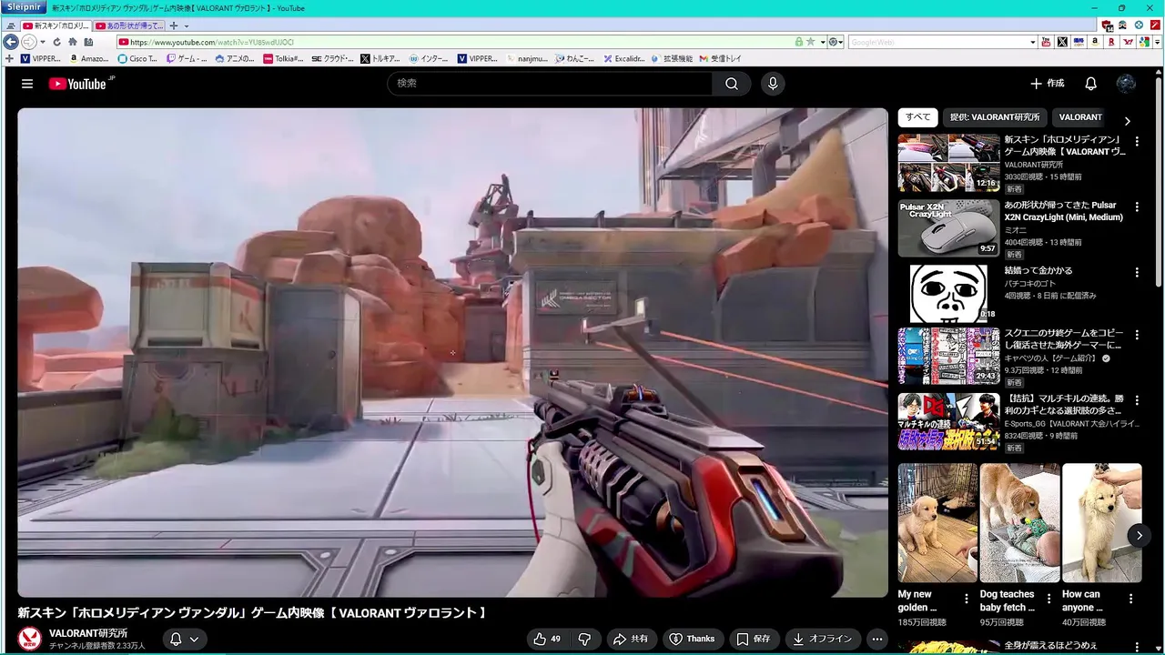Screen dimensions: 1165x655
Task: Open the dropdown beside the bookmark star
Action: coord(823,42)
